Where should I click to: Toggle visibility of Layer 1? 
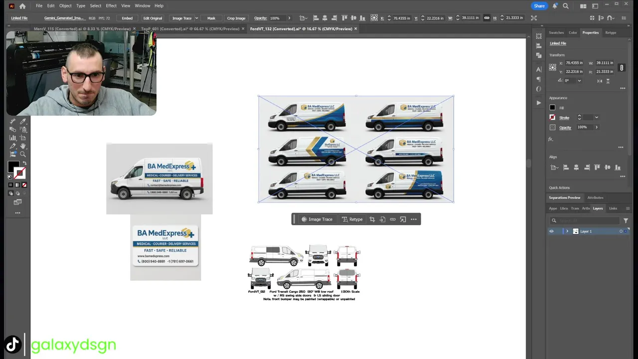pos(551,231)
